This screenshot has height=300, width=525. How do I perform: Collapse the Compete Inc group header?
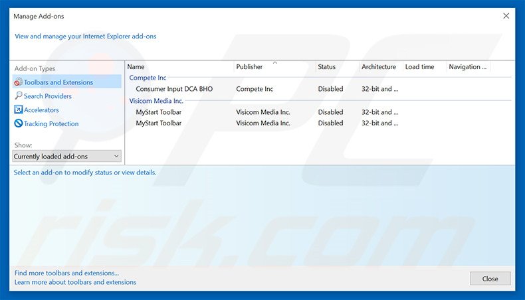click(148, 78)
